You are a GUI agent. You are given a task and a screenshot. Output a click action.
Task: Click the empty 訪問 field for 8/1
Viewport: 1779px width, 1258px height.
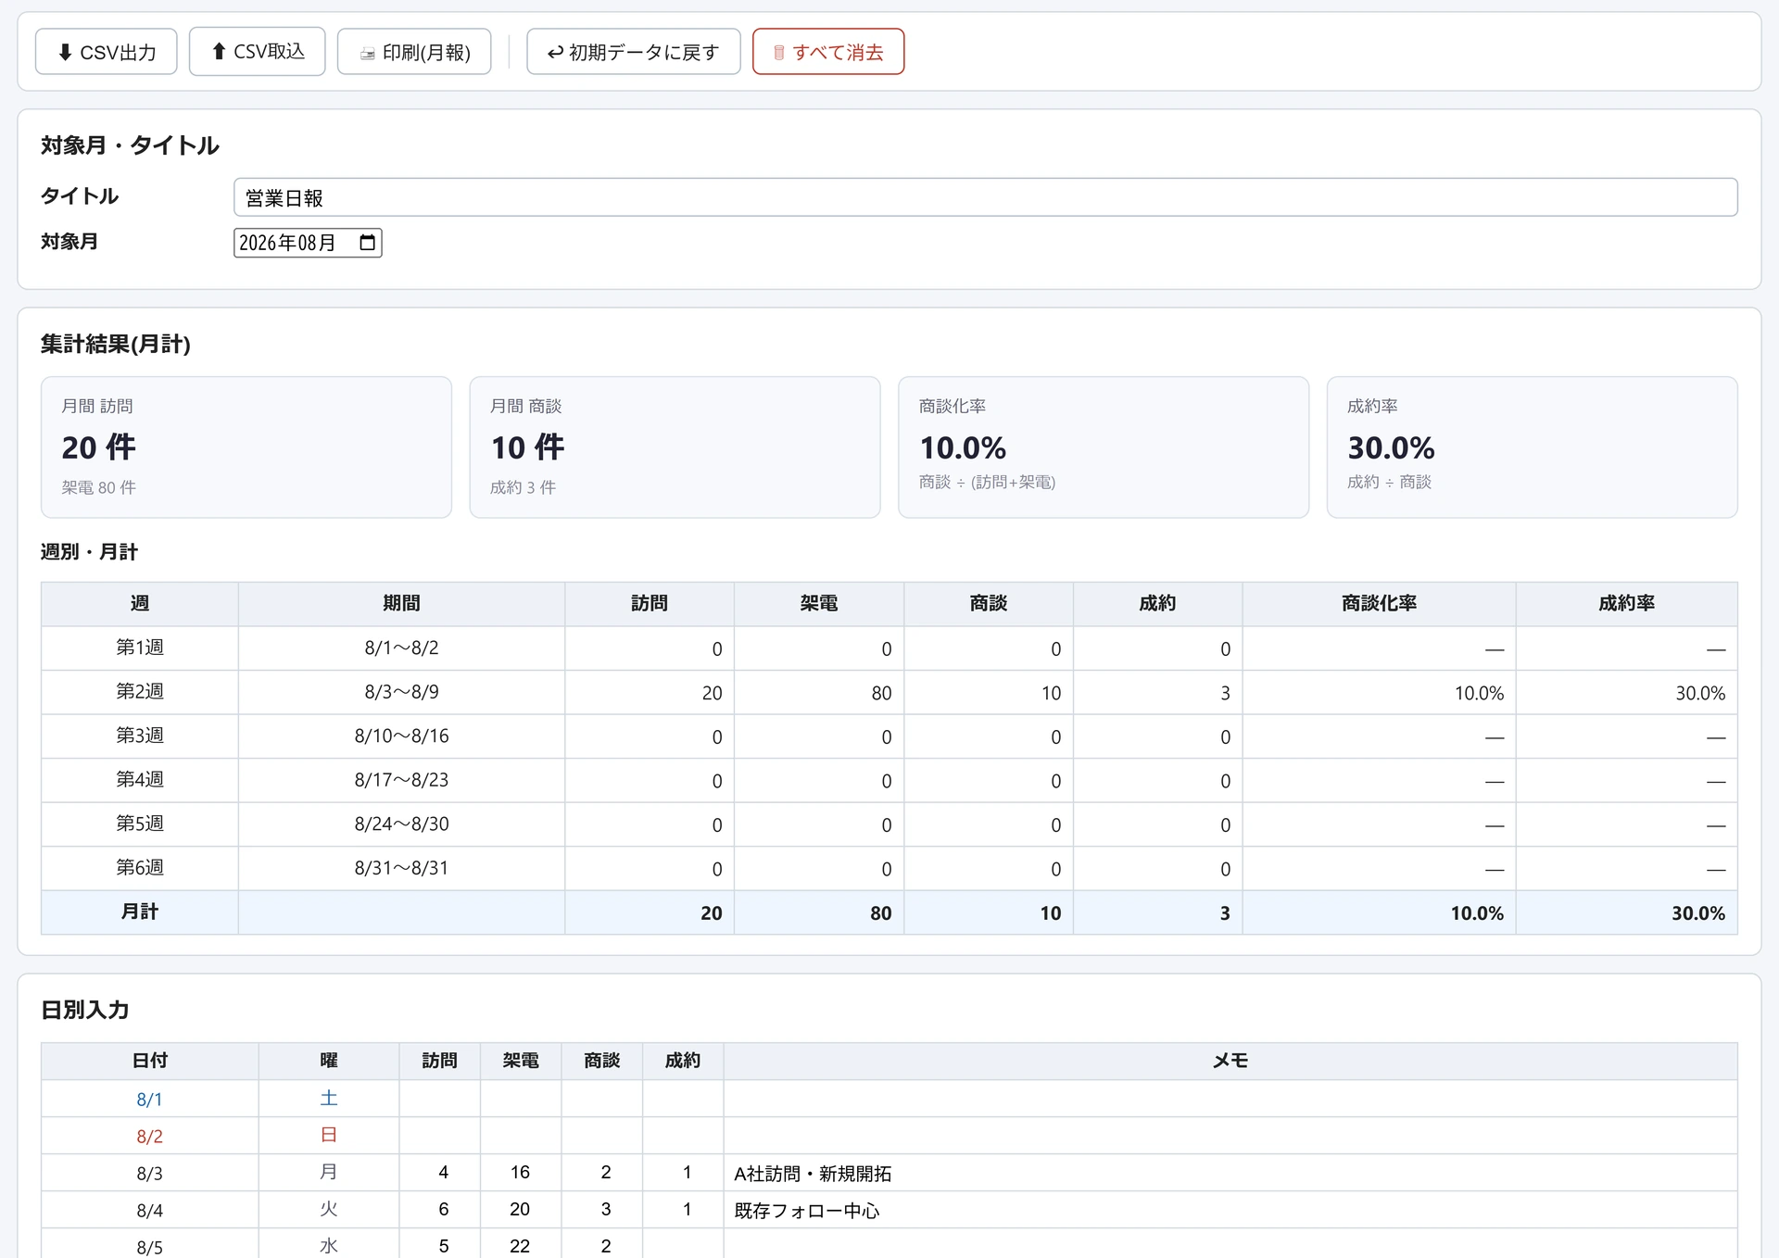[x=440, y=1099]
